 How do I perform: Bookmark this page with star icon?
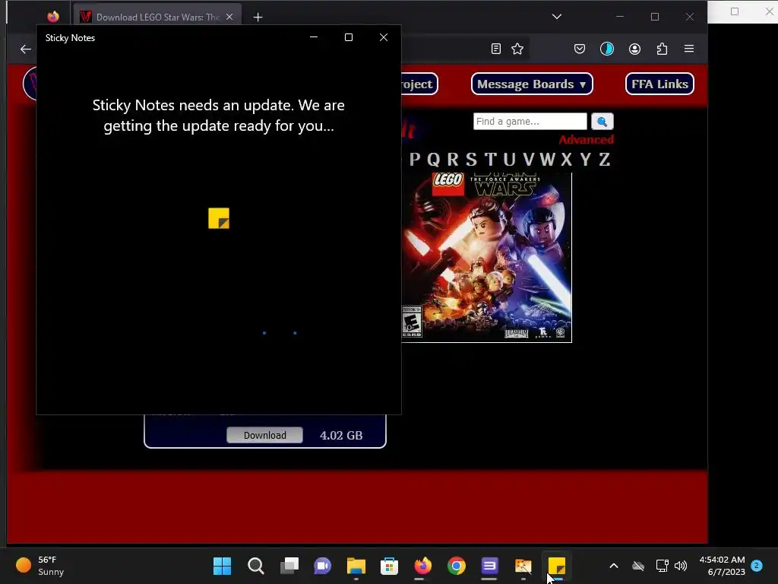(517, 49)
